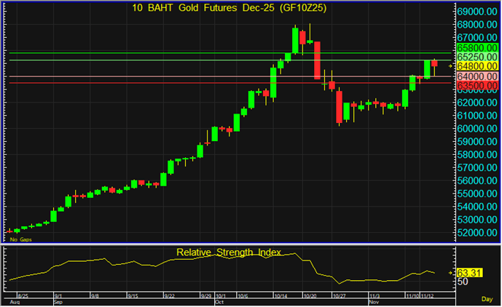This screenshot has width=502, height=307.
Task: Click the yellow arrow beside current price
Action: [x=450, y=66]
